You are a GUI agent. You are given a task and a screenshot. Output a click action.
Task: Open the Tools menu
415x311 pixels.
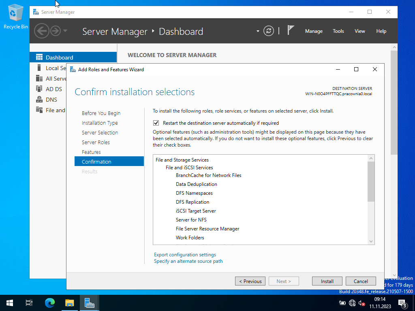click(x=338, y=31)
